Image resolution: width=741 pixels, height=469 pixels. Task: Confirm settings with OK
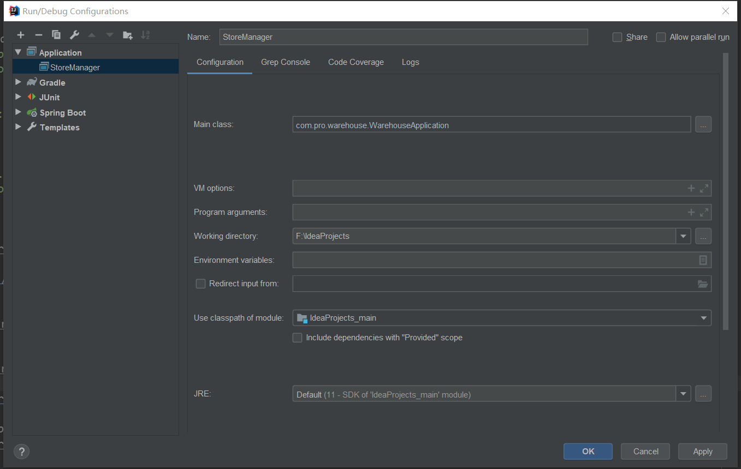coord(588,451)
